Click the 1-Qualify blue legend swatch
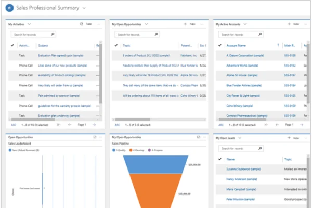Viewport: 312px width, 208px height. (113, 150)
